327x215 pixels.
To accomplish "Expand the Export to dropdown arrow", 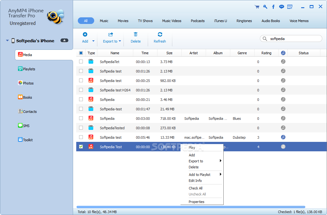I will 120,41.
